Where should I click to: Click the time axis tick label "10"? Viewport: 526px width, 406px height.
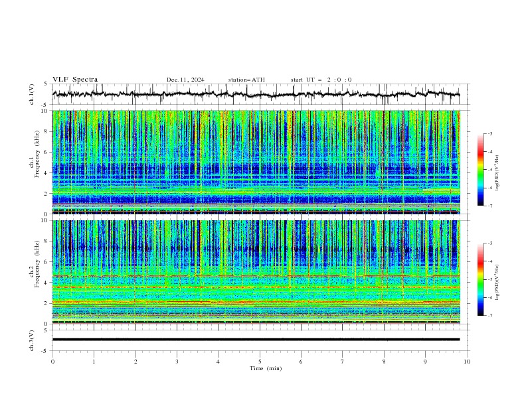click(467, 362)
